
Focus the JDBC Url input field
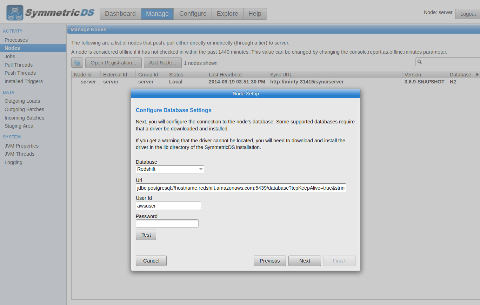point(241,188)
